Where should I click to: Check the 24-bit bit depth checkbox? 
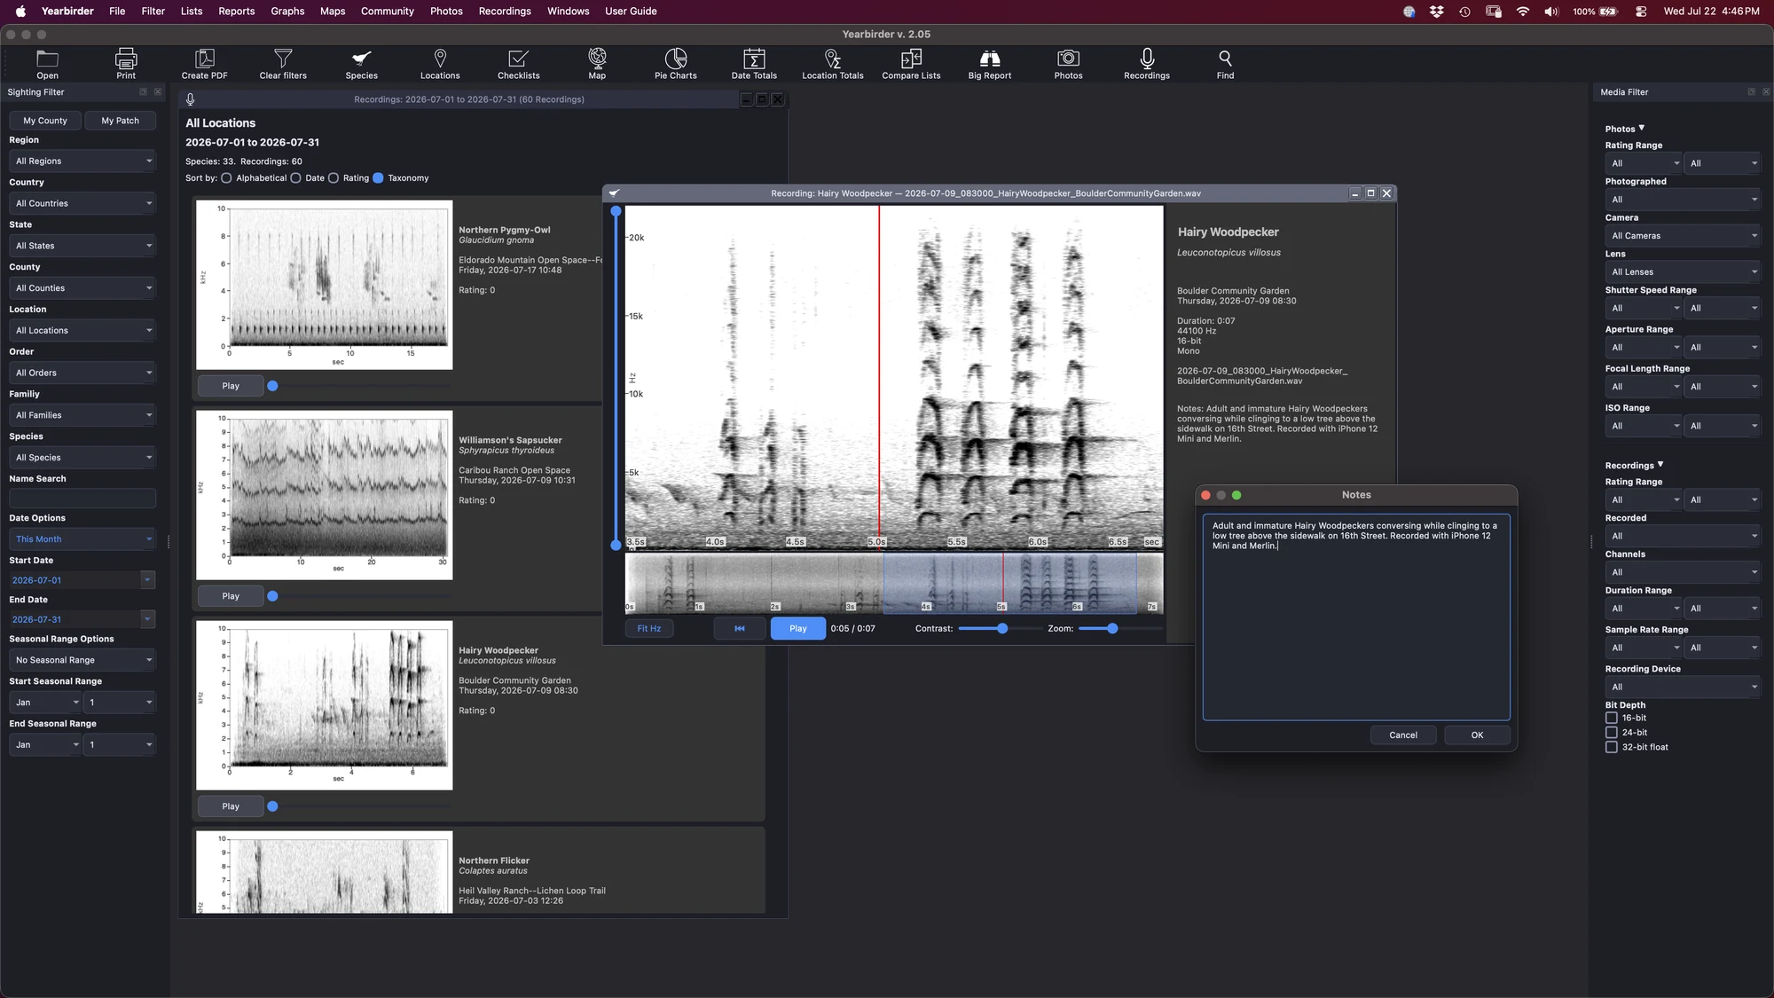point(1612,733)
